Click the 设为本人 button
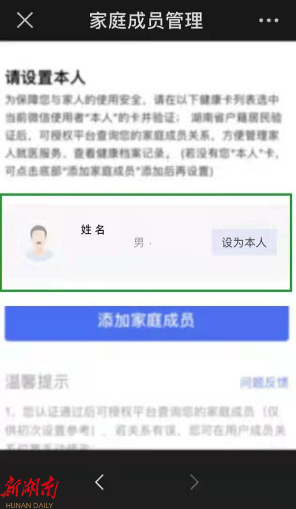This screenshot has width=296, height=509. pos(244,242)
